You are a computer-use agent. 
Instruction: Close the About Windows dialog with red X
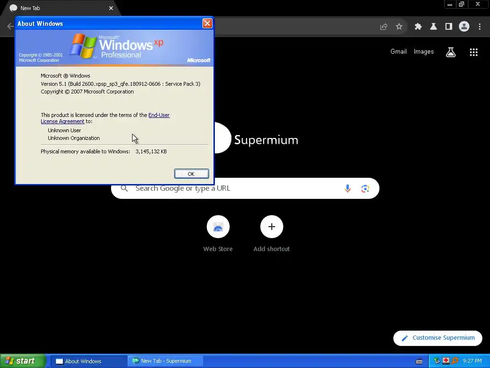207,23
